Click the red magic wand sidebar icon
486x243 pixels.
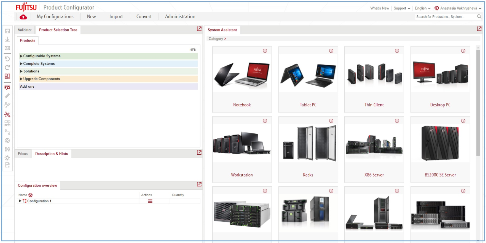click(7, 114)
